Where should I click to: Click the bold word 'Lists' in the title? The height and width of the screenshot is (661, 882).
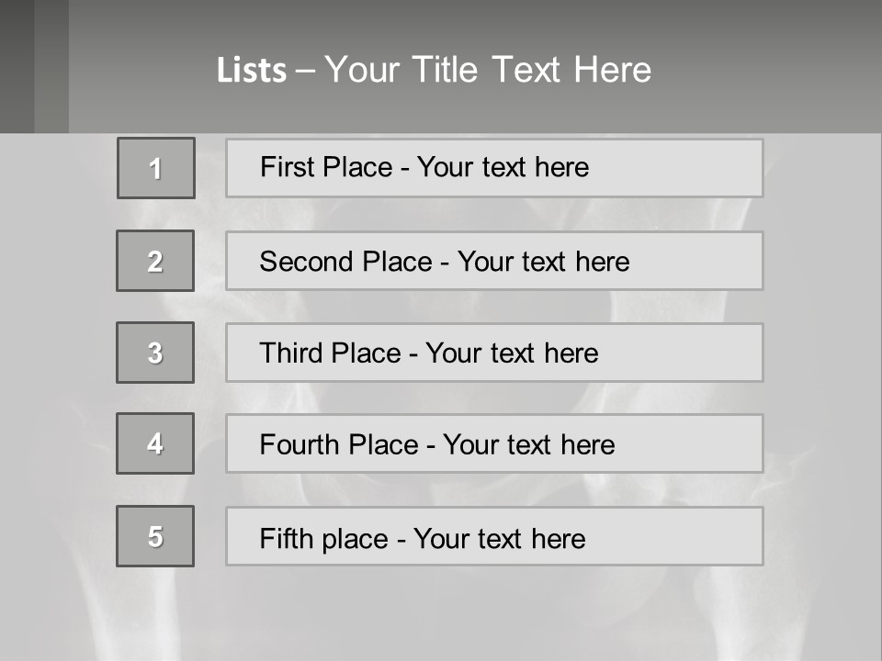coord(252,71)
